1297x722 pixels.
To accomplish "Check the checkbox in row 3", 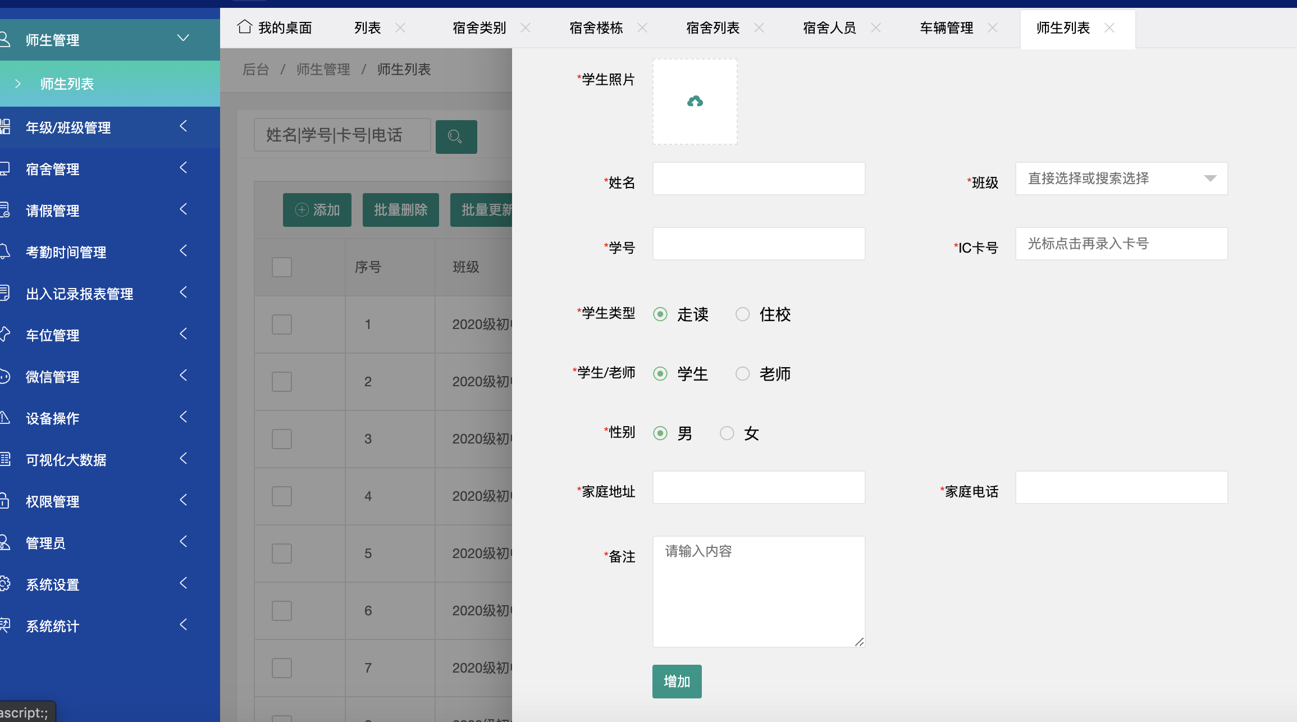I will [x=282, y=439].
